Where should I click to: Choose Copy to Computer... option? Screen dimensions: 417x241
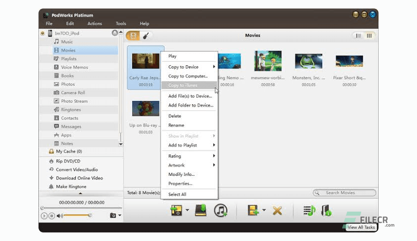[190, 76]
